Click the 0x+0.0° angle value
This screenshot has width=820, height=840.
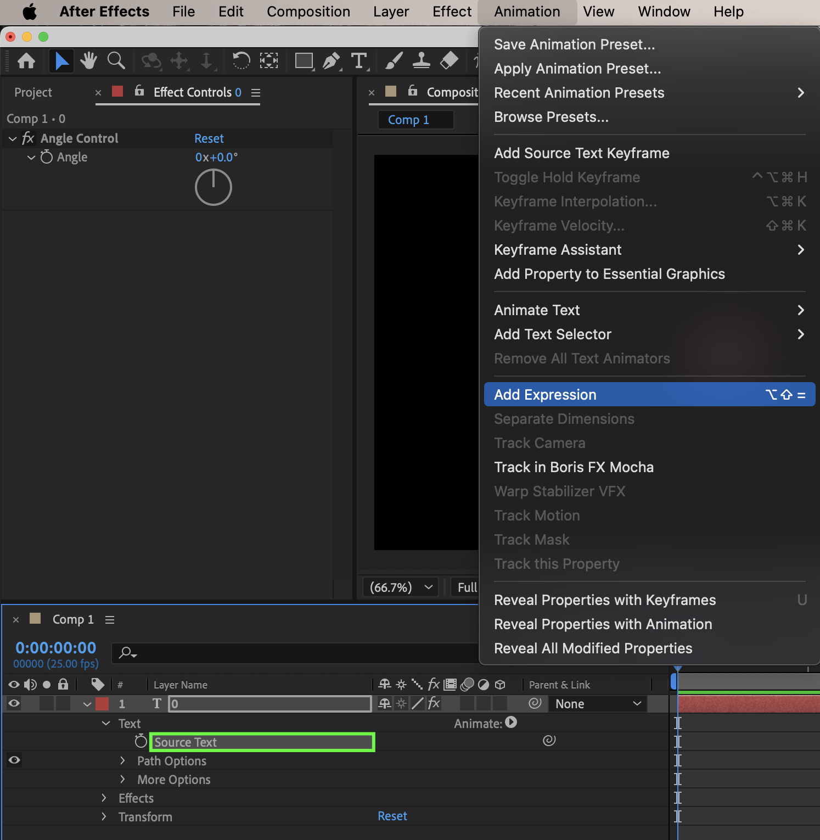coord(217,157)
